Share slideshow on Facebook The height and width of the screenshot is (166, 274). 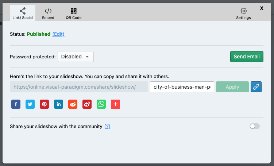(x=16, y=104)
